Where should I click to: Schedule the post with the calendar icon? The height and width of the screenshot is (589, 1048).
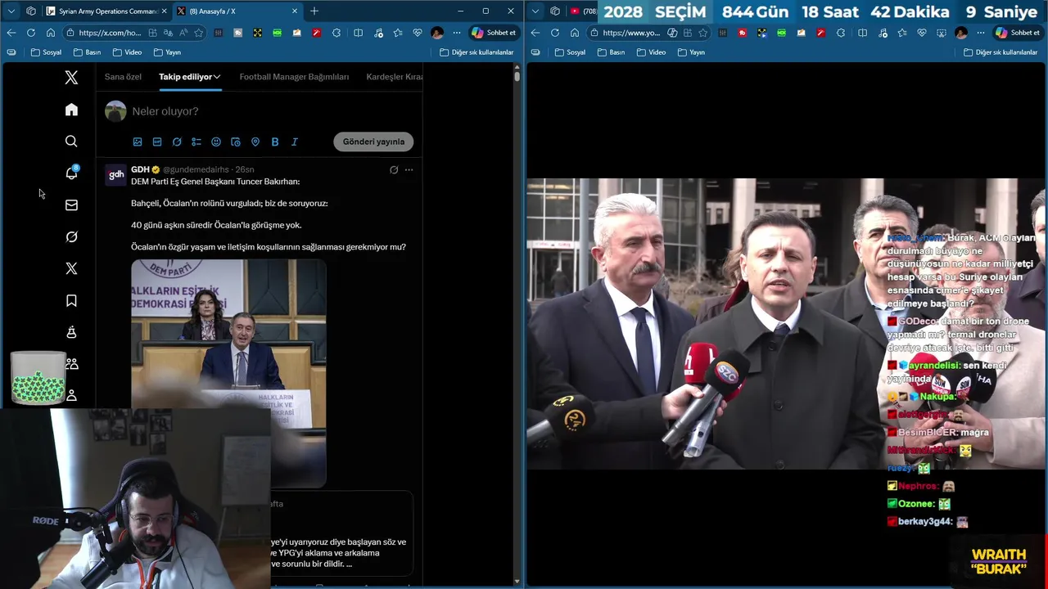(236, 142)
